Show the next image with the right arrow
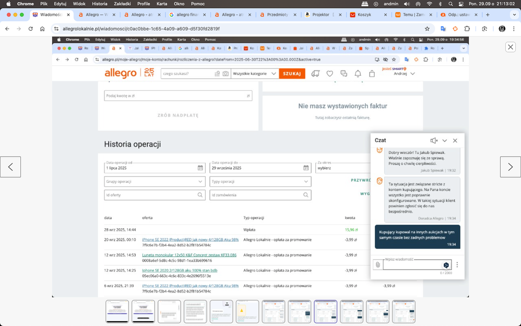 (x=511, y=167)
